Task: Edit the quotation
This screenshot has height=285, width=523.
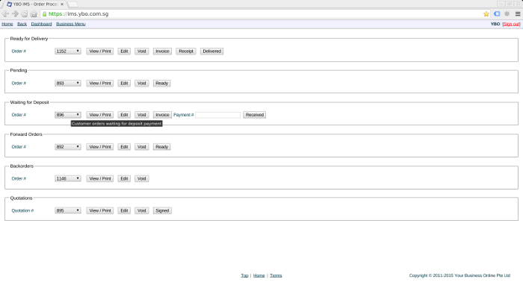Action: [x=124, y=210]
